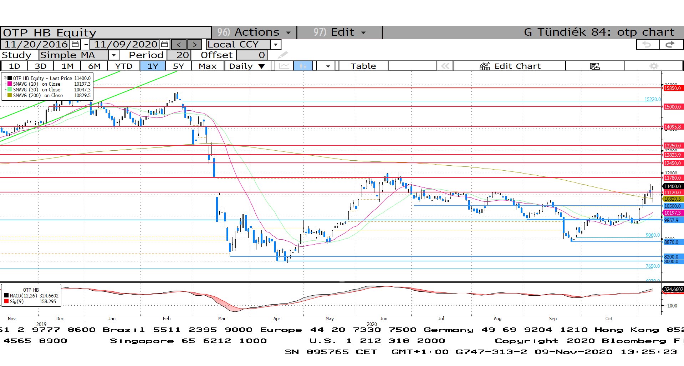The width and height of the screenshot is (684, 366).
Task: Click the Simple MA study field
Action: click(73, 55)
